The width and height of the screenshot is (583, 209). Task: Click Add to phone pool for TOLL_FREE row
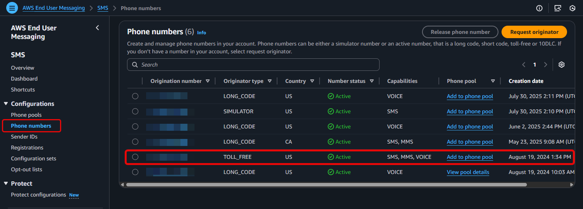point(470,157)
